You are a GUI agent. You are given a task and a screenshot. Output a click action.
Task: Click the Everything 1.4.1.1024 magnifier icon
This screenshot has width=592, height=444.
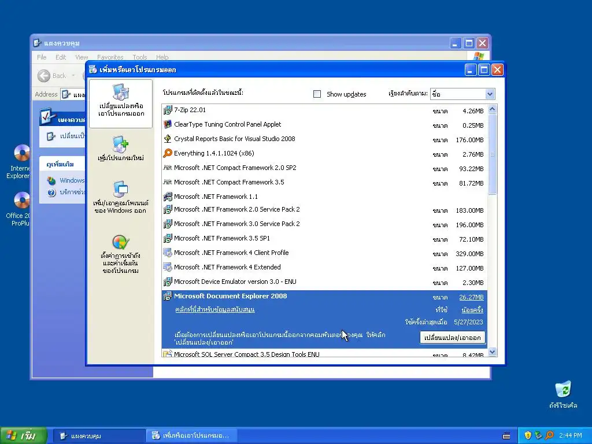[168, 153]
